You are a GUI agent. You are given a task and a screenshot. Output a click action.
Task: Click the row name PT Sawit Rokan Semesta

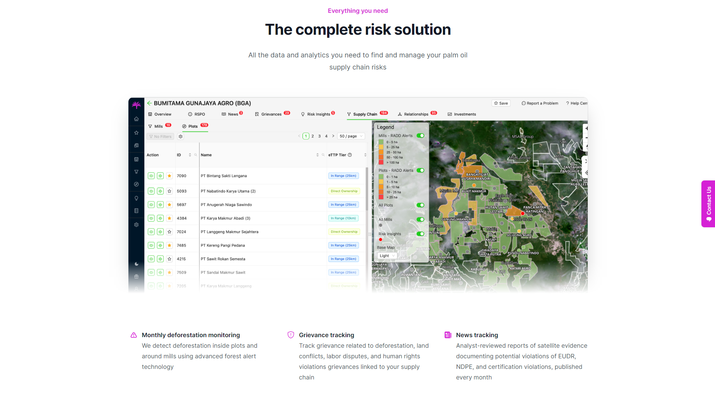(223, 259)
